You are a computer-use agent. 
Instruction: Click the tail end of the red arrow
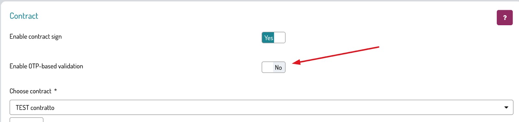click(378, 47)
